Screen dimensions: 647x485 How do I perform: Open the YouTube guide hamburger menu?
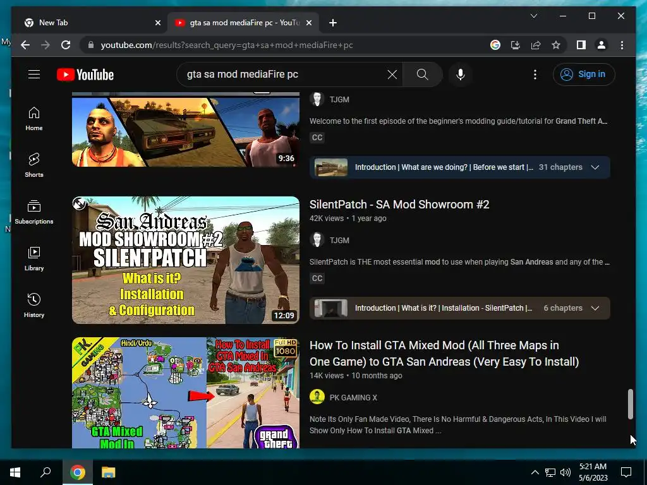click(x=34, y=75)
